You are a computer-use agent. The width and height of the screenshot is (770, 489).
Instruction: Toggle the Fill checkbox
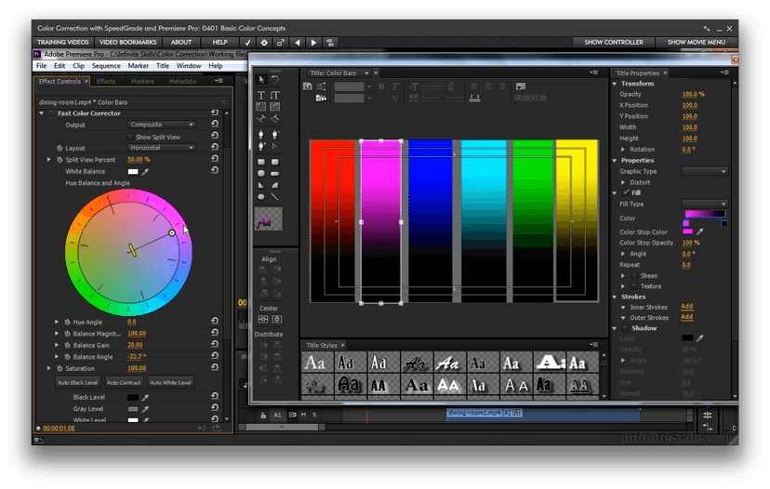click(626, 192)
